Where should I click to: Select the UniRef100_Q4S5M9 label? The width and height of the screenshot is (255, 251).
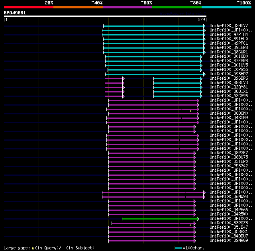point(229,118)
